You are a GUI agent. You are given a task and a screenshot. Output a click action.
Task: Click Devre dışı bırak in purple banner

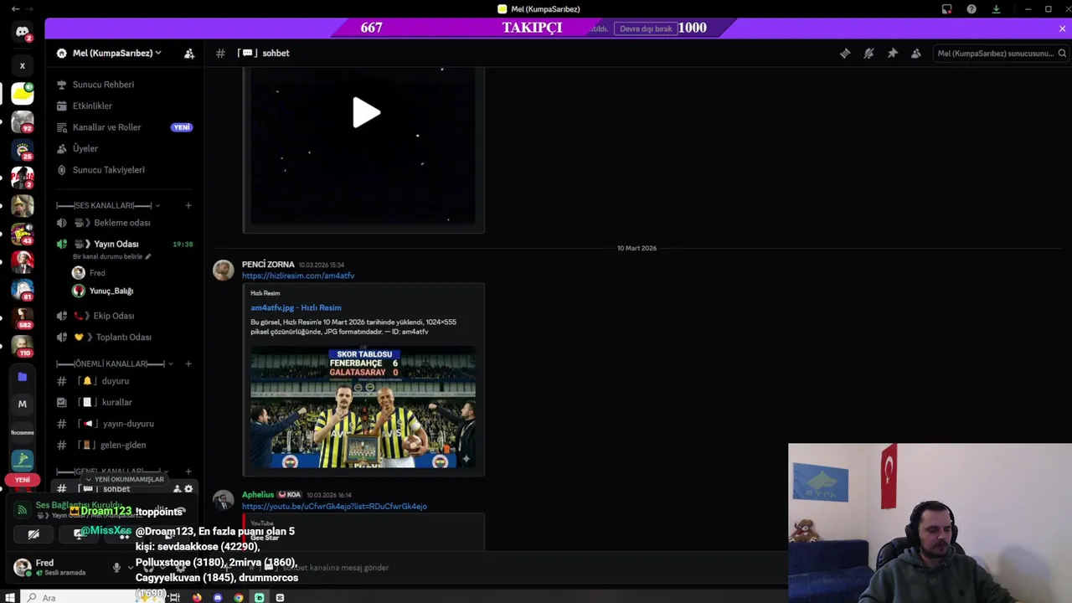point(646,28)
